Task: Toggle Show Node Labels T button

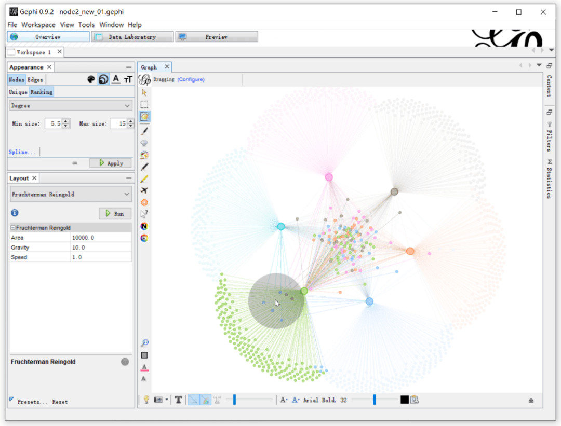Action: coord(178,400)
